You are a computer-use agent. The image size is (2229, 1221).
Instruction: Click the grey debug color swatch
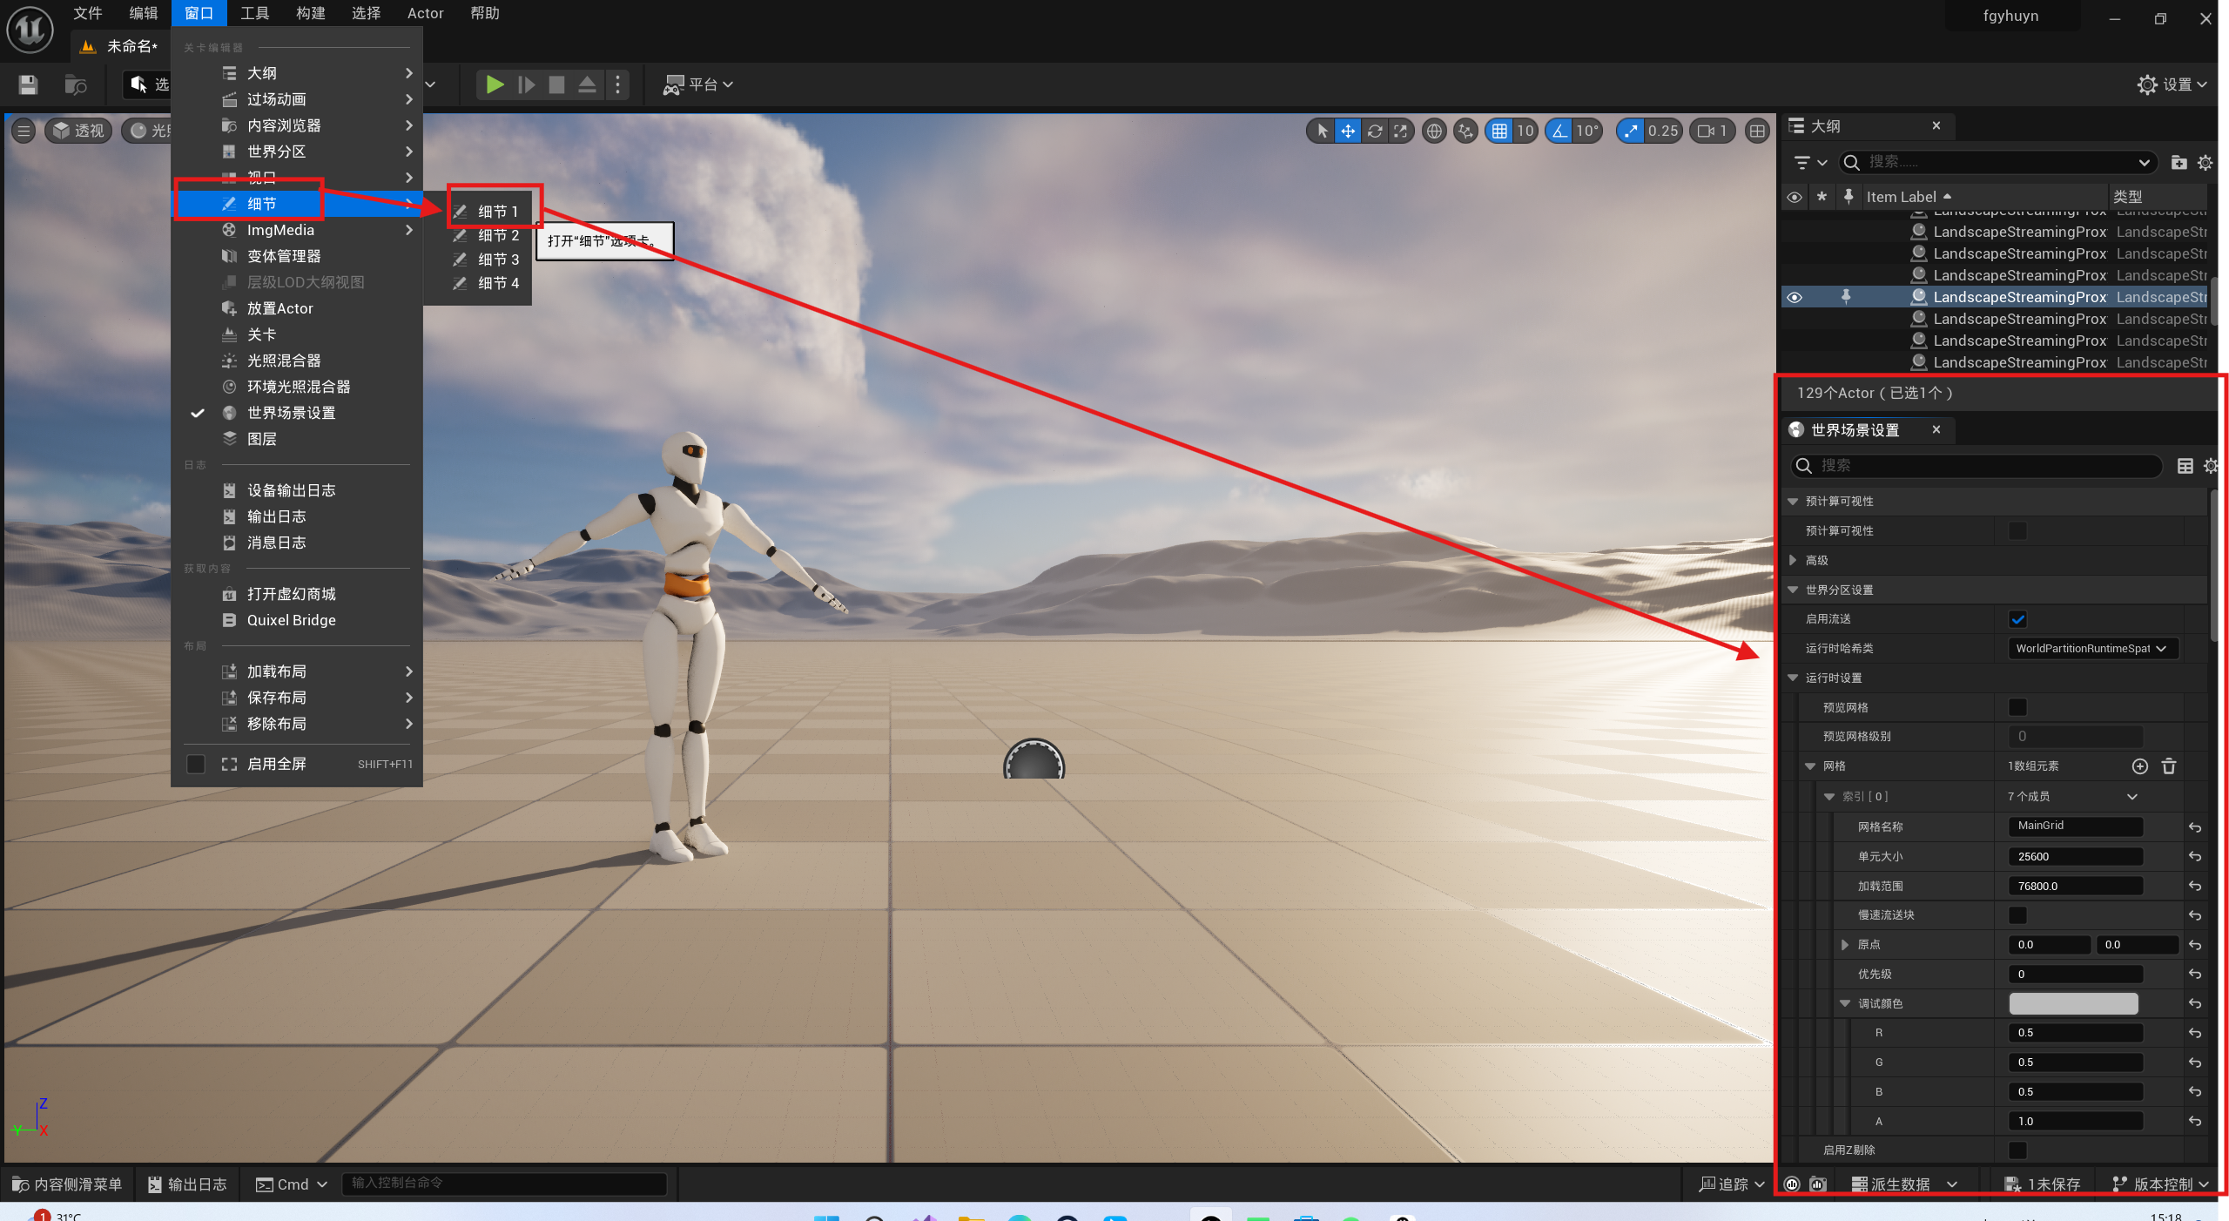(x=2073, y=1004)
